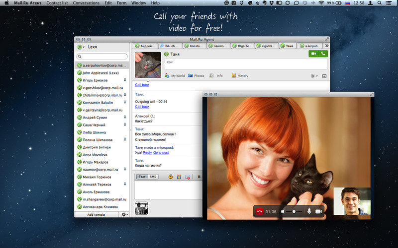This screenshot has height=248, width=398.
Task: Click the @ status icon for Люба Шокина
Action: (x=80, y=132)
